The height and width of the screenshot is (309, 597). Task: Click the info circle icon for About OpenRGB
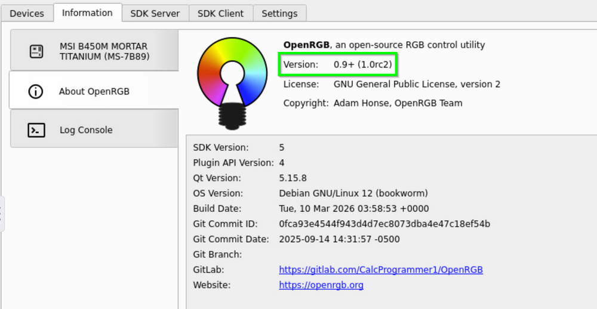click(36, 92)
